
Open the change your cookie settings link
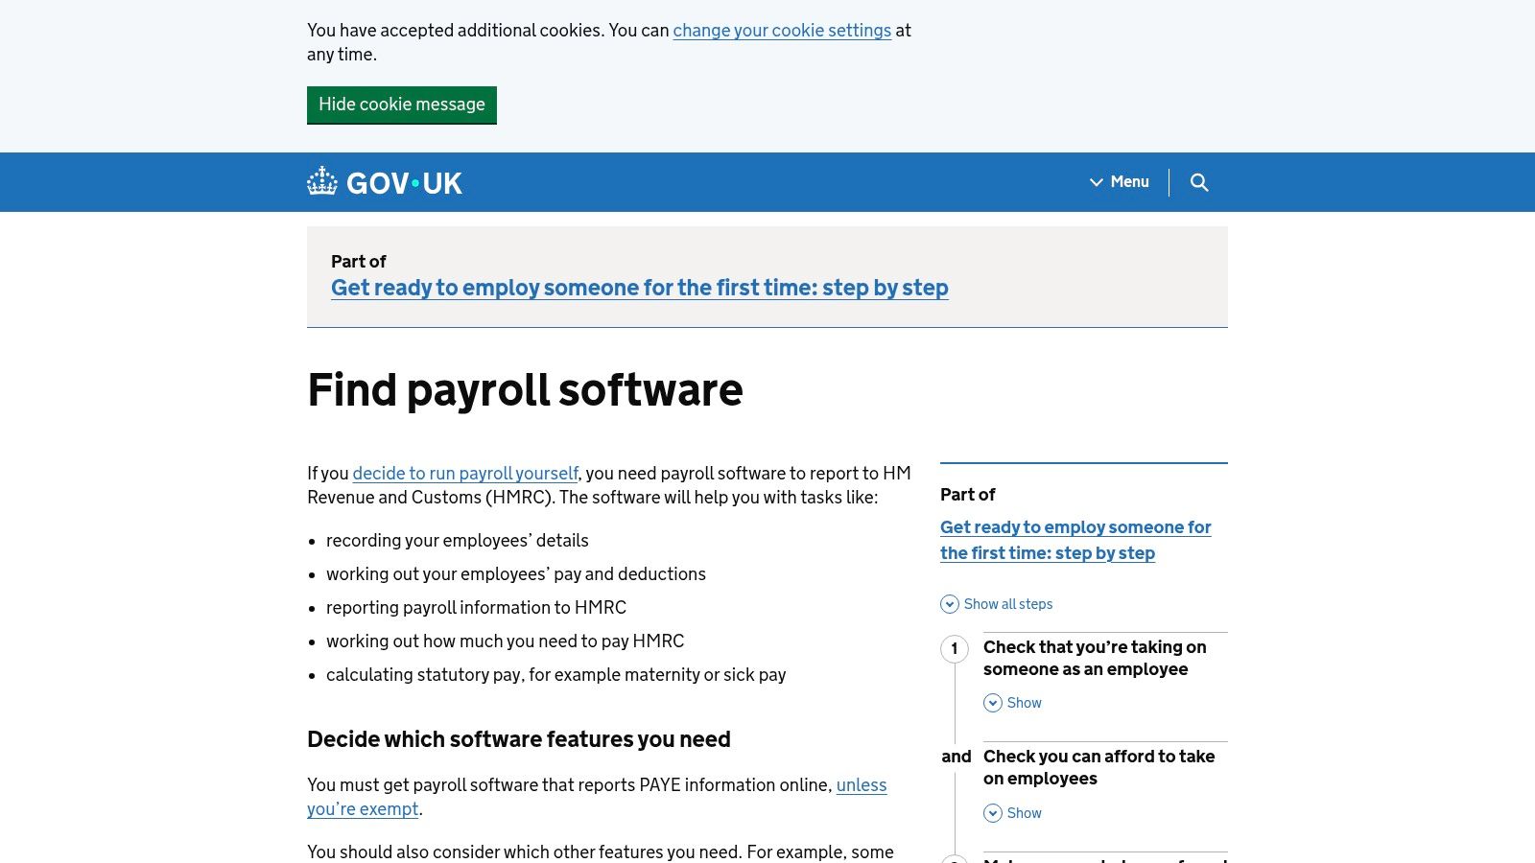click(x=782, y=31)
